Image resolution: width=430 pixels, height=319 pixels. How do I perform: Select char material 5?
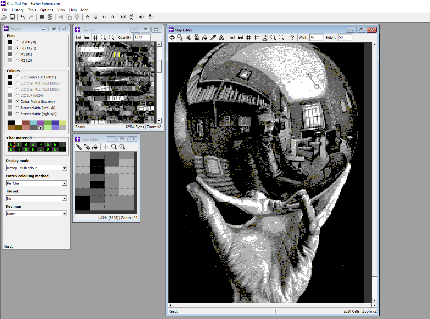click(48, 144)
